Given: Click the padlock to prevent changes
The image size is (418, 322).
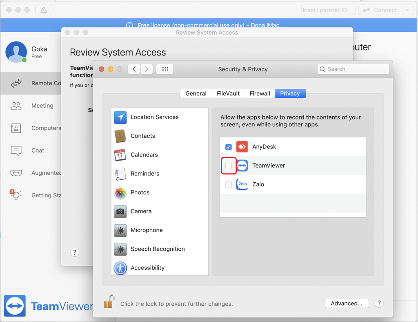Looking at the screenshot, I should tap(109, 302).
